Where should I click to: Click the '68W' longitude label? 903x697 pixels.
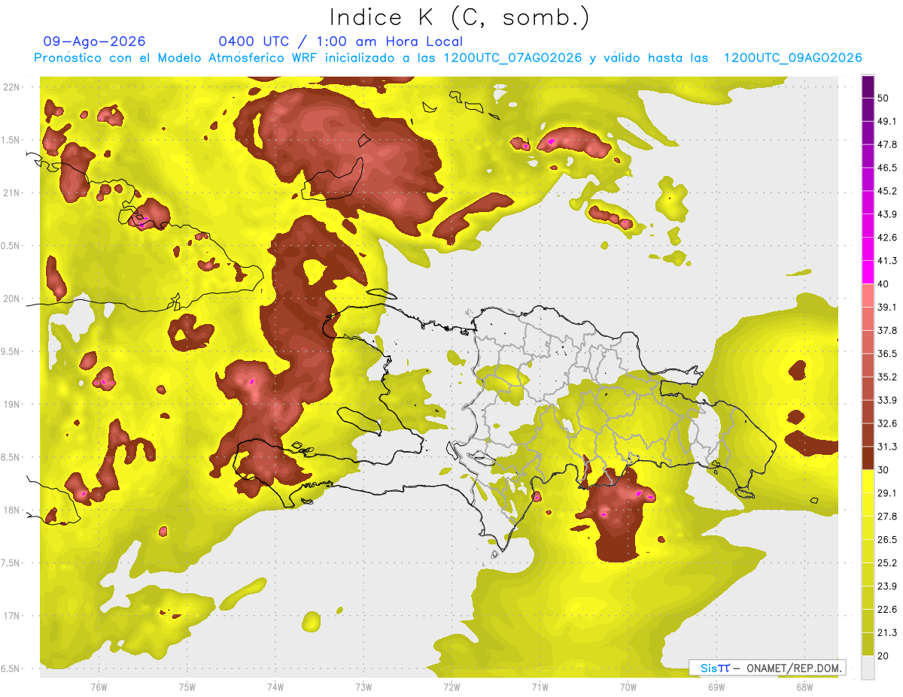[804, 686]
